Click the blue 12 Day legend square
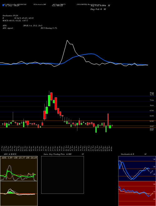 [x=3, y=5]
